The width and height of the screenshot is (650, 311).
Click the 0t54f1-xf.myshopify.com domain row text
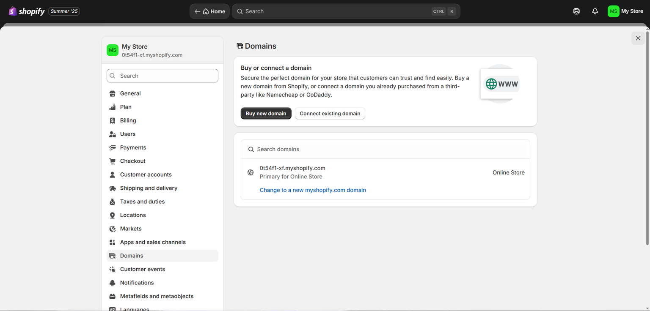point(292,168)
